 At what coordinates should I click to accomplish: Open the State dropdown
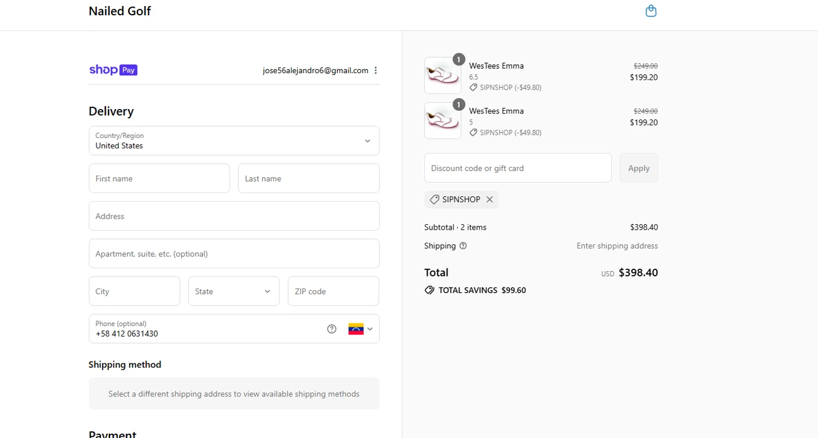[x=234, y=291]
